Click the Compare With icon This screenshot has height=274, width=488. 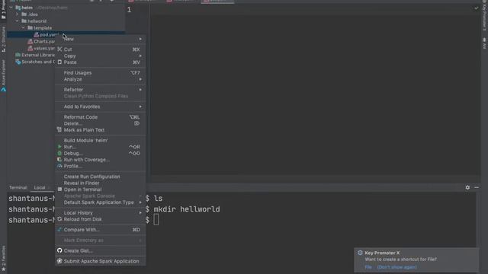click(x=59, y=230)
